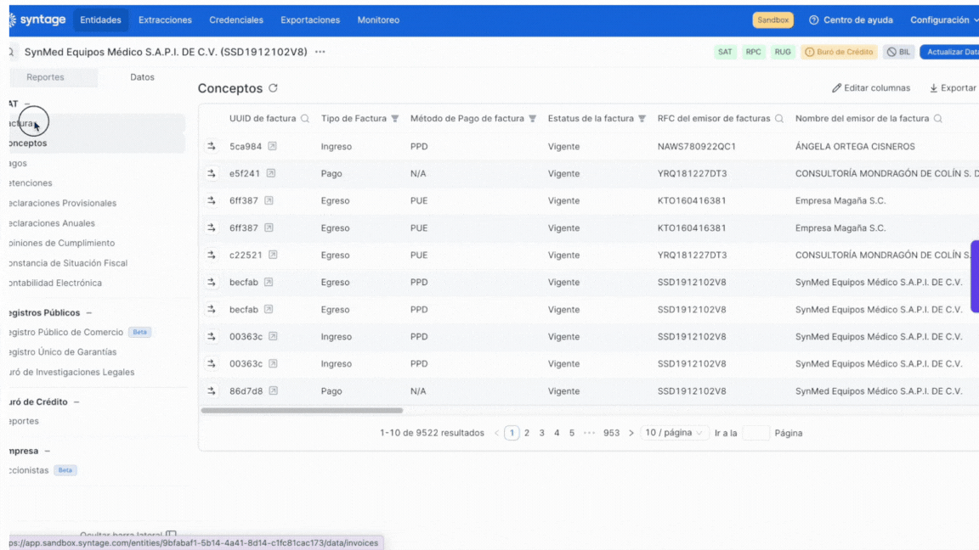
Task: Go to page 953
Action: point(611,433)
